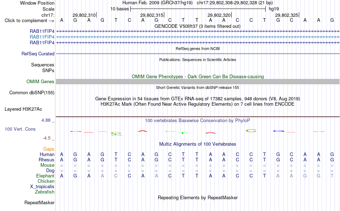Open the OMIM Genes track label

(40, 82)
